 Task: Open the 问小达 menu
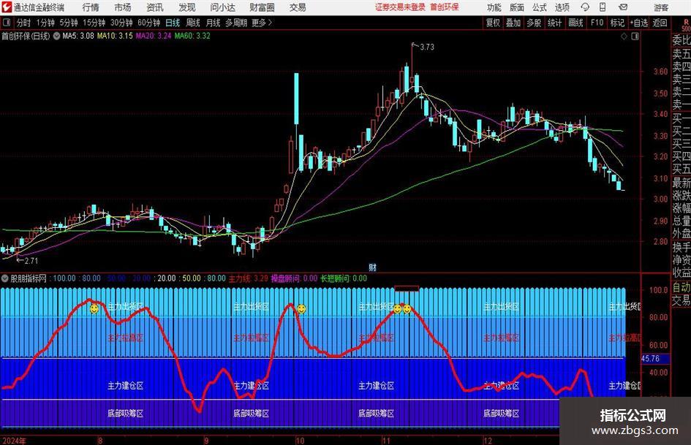point(222,7)
